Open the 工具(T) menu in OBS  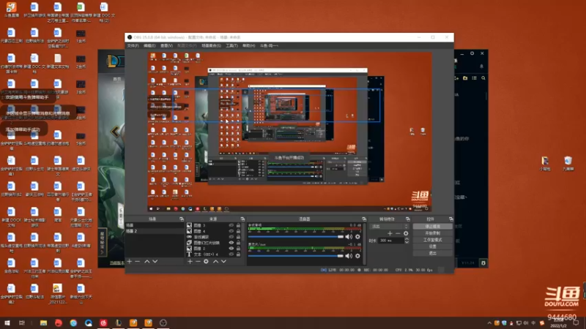click(231, 45)
